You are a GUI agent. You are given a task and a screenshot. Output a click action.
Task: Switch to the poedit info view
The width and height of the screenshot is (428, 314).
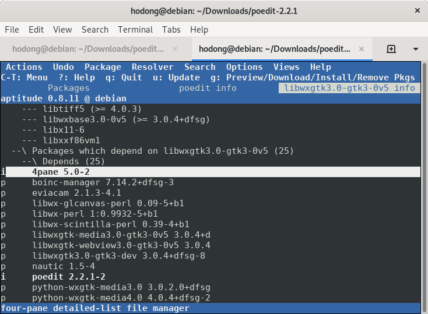click(208, 88)
